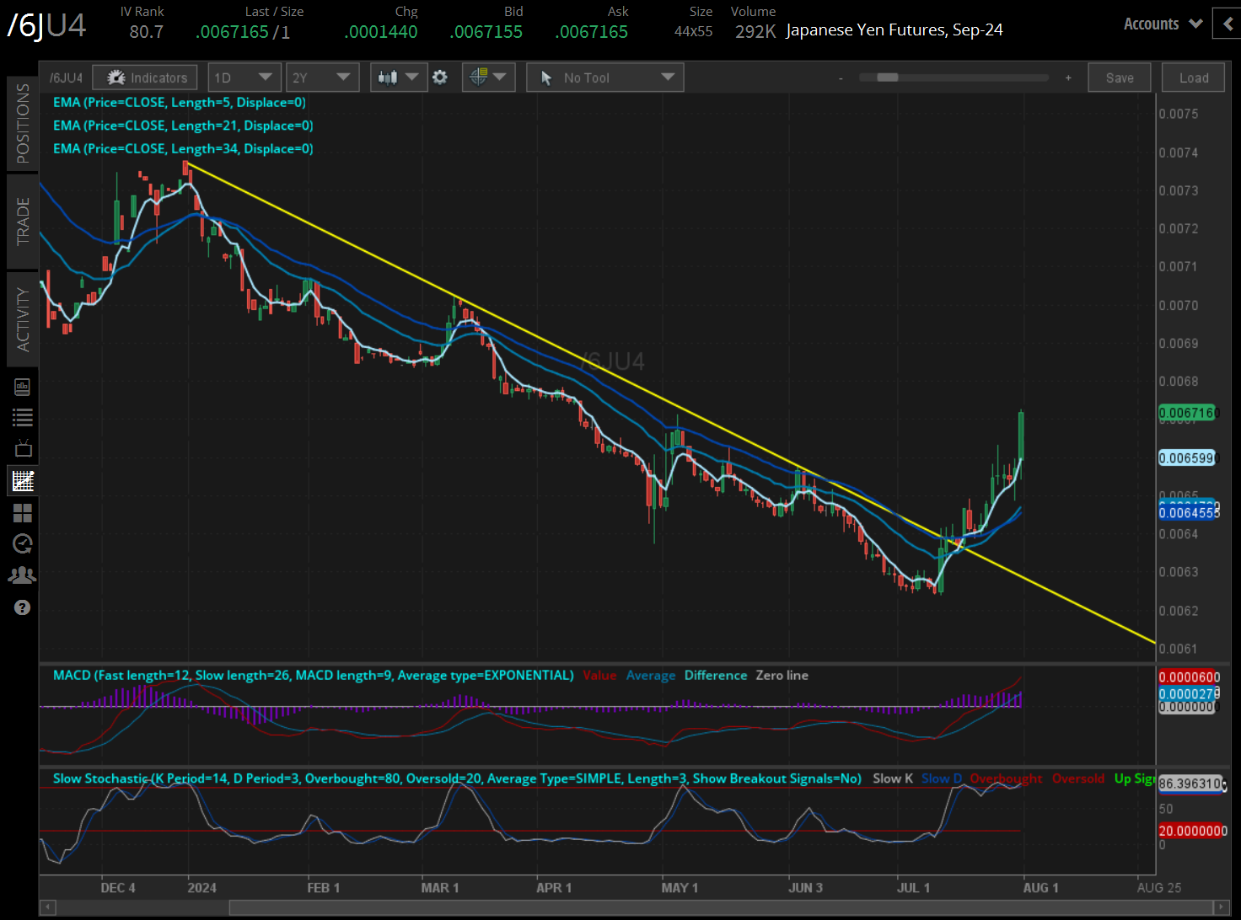The height and width of the screenshot is (920, 1241).
Task: Expand the 2Y time range dropdown
Action: point(322,78)
